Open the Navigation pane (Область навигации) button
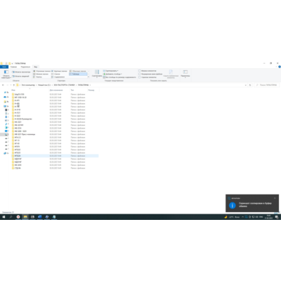Image resolution: width=281 pixels, height=281 pixels. pyautogui.click(x=6, y=74)
